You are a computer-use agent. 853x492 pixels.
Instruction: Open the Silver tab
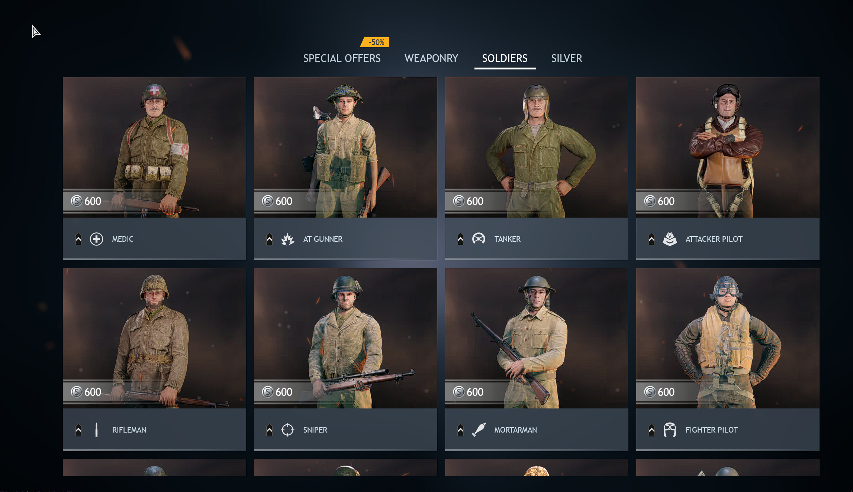[567, 58]
